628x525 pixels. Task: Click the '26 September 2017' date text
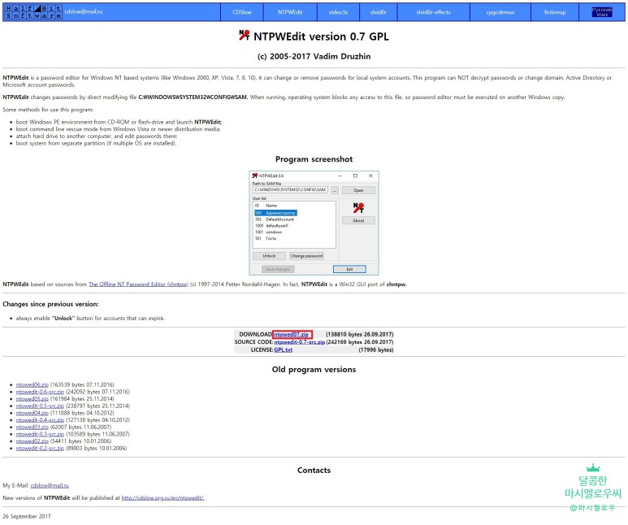[27, 516]
